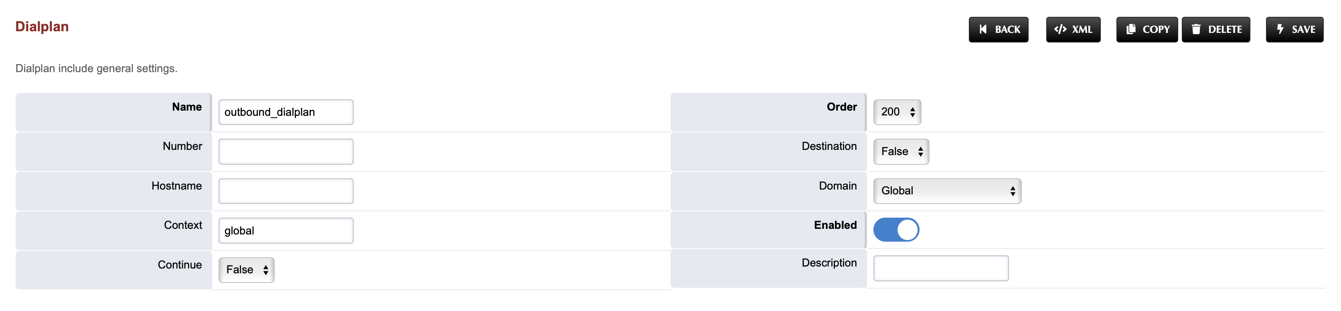1341x311 pixels.
Task: Click the Name field containing outbound_dialplan
Action: (x=286, y=112)
